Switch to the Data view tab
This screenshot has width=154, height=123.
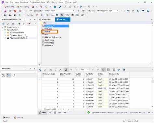coord(58,113)
